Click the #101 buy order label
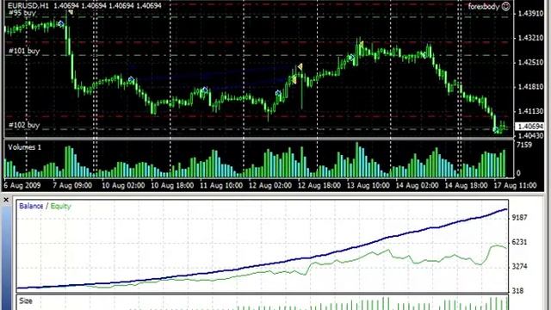Viewport: 551px width, 310px height. pyautogui.click(x=24, y=52)
